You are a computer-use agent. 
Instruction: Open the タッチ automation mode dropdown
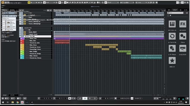click(50, 3)
